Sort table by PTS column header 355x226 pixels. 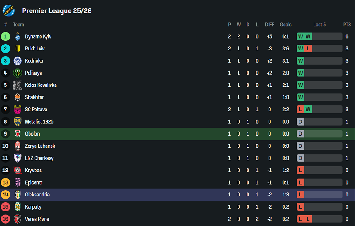[x=347, y=25]
